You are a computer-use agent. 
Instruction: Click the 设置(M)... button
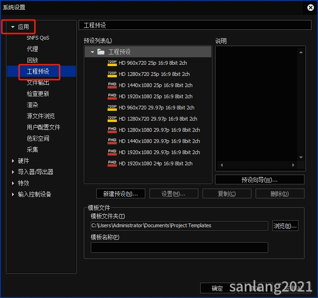pyautogui.click(x=174, y=194)
